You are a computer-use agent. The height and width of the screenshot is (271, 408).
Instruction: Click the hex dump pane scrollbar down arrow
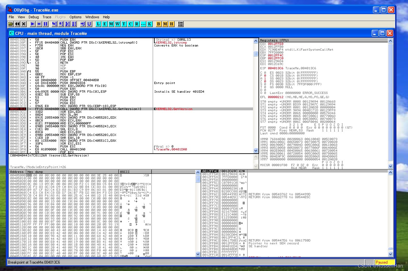click(198, 254)
